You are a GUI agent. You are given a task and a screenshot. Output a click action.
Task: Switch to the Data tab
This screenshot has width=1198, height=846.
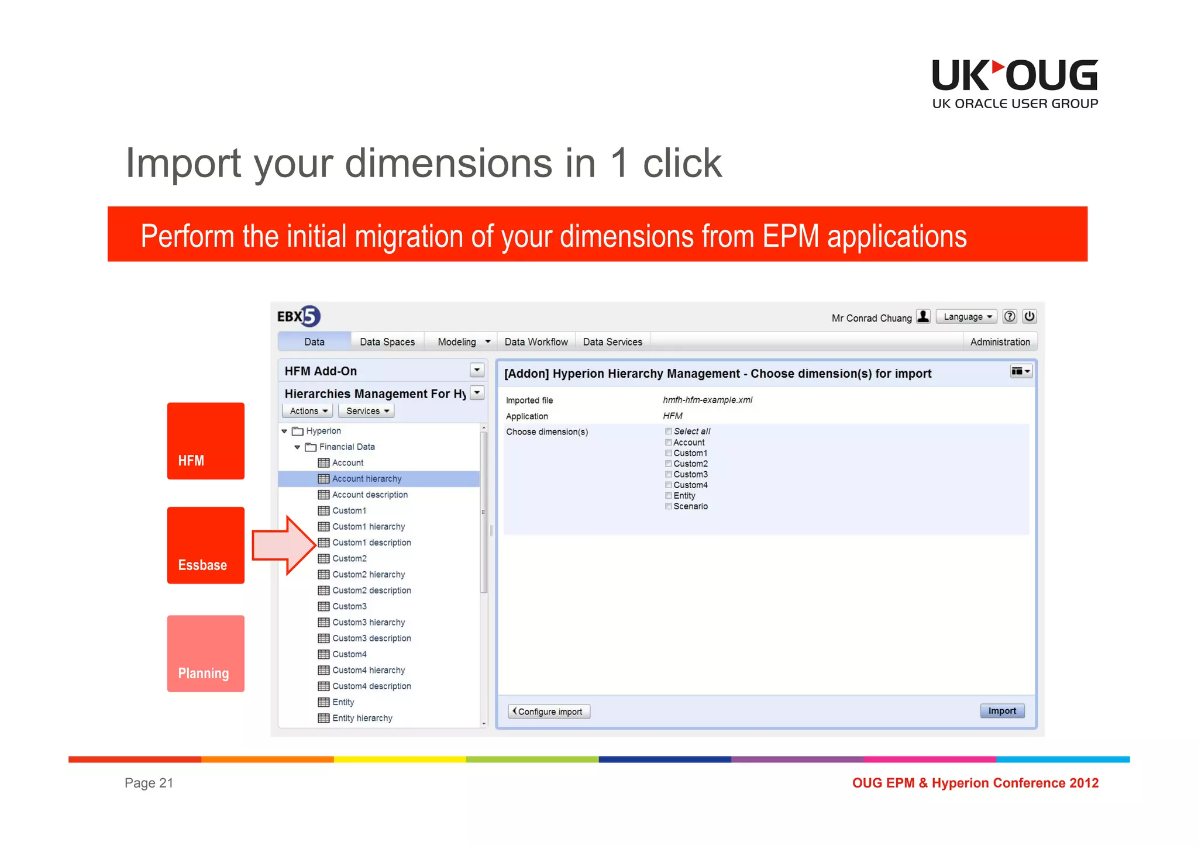click(314, 342)
